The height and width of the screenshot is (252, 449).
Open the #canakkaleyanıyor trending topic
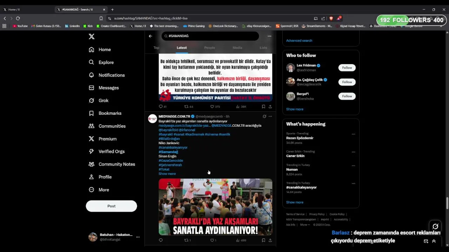[301, 188]
